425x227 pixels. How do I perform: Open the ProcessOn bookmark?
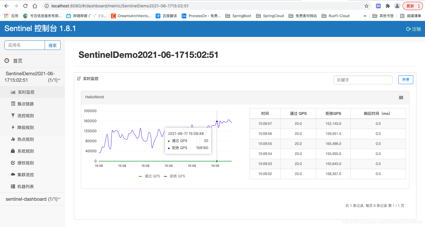pos(201,16)
